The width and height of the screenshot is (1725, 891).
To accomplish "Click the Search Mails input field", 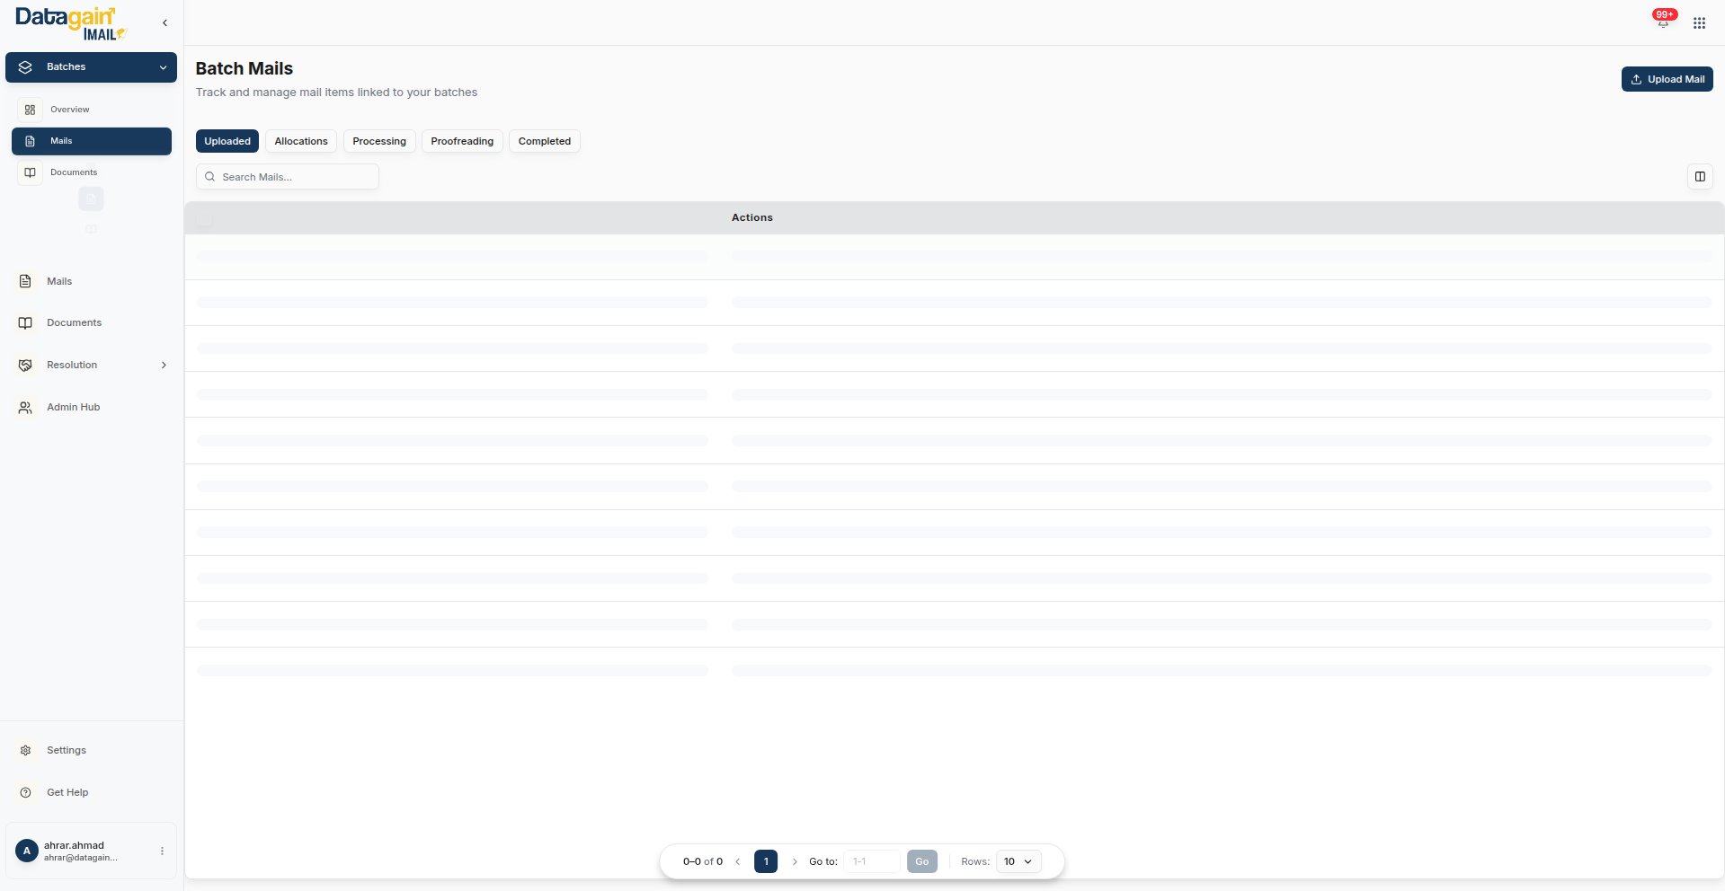I will coord(288,177).
